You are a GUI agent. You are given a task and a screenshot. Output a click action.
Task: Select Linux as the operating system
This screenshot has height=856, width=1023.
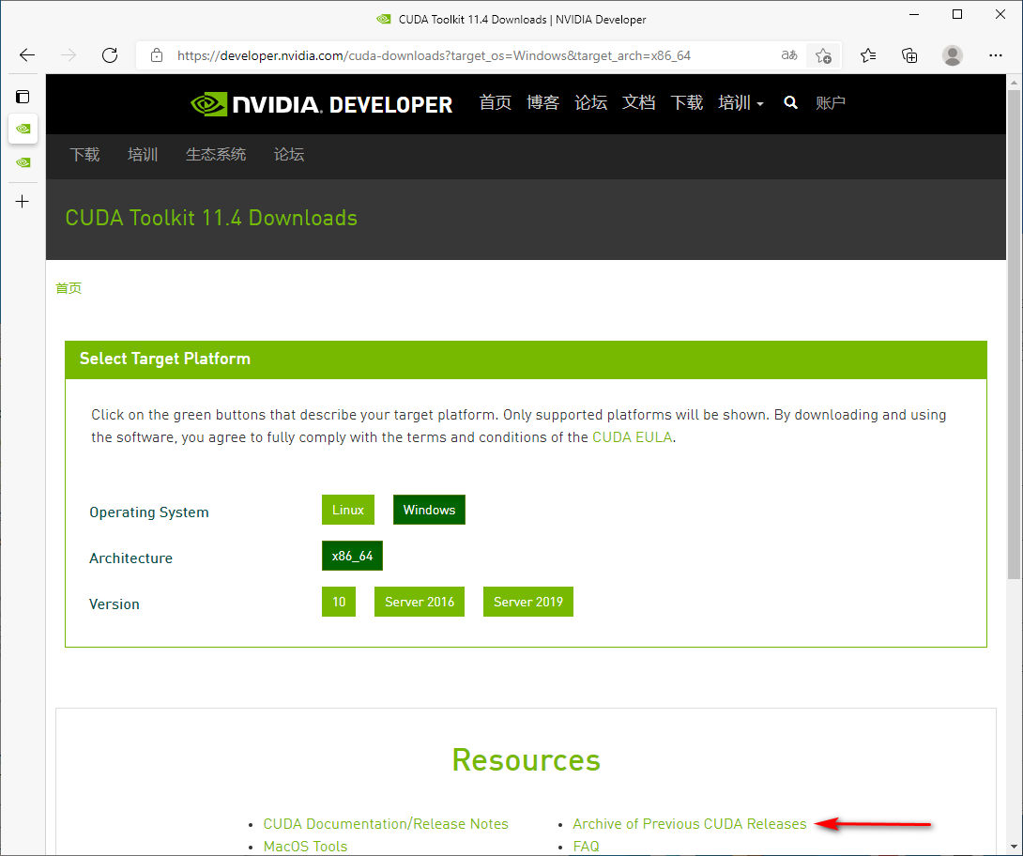[347, 510]
